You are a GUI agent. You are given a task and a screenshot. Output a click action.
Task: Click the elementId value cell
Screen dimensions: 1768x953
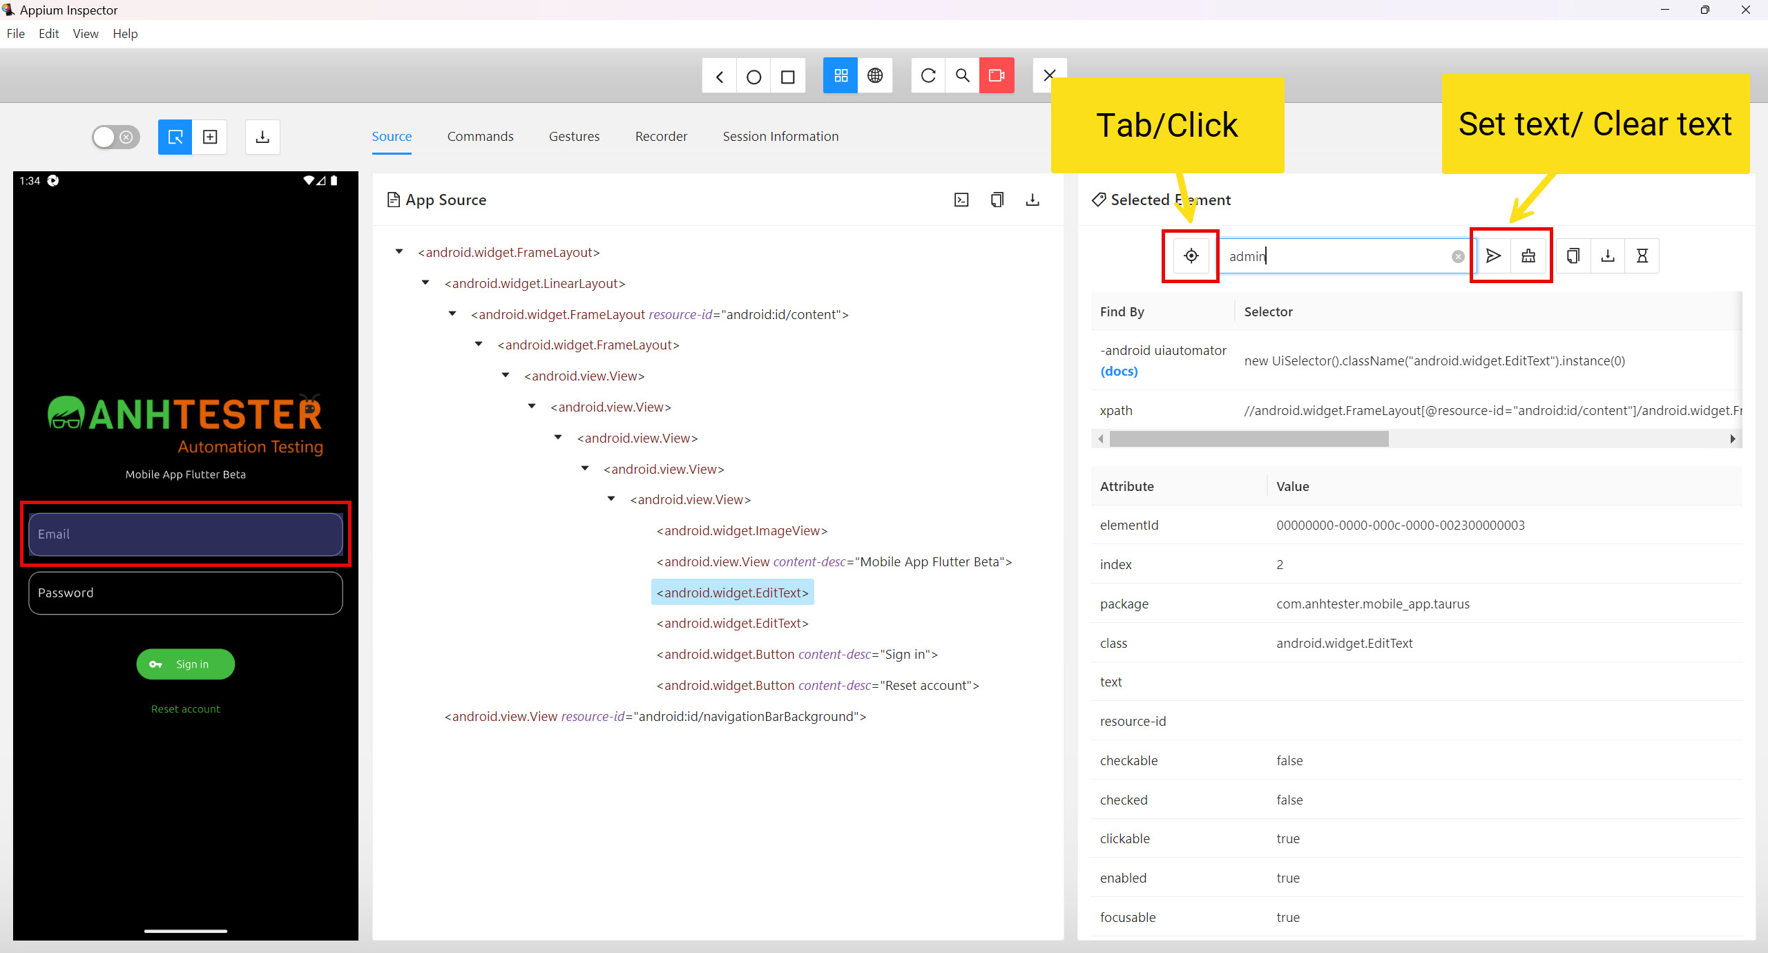[1401, 526]
